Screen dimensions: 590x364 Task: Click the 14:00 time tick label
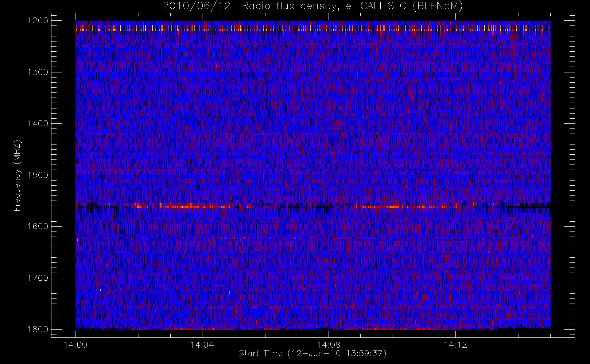coord(75,345)
